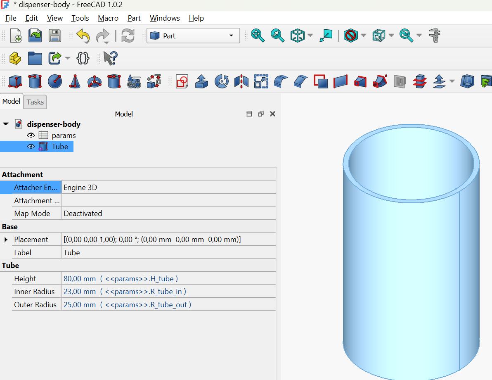Open the Part workbench dropdown
This screenshot has height=380, width=492.
(x=193, y=36)
